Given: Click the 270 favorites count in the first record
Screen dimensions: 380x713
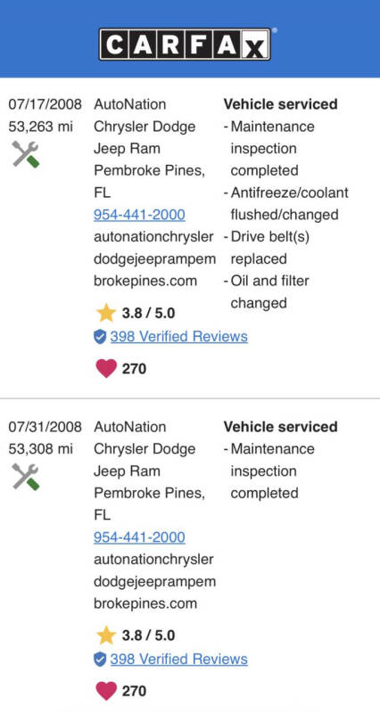Looking at the screenshot, I should (x=134, y=368).
